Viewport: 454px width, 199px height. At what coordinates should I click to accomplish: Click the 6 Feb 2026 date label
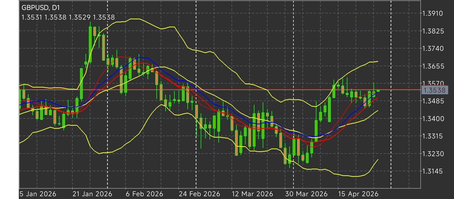pyautogui.click(x=144, y=194)
